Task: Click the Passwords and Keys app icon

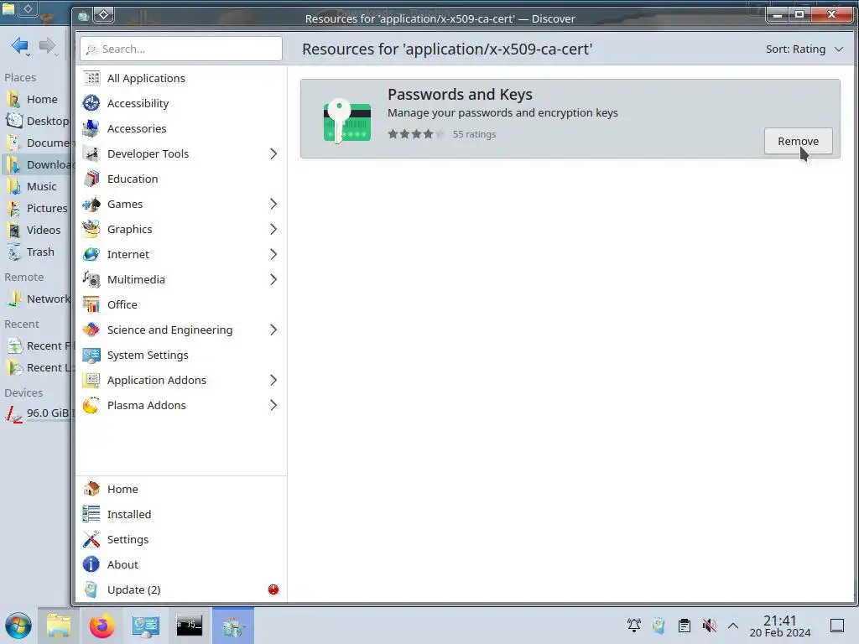Action: pos(346,121)
